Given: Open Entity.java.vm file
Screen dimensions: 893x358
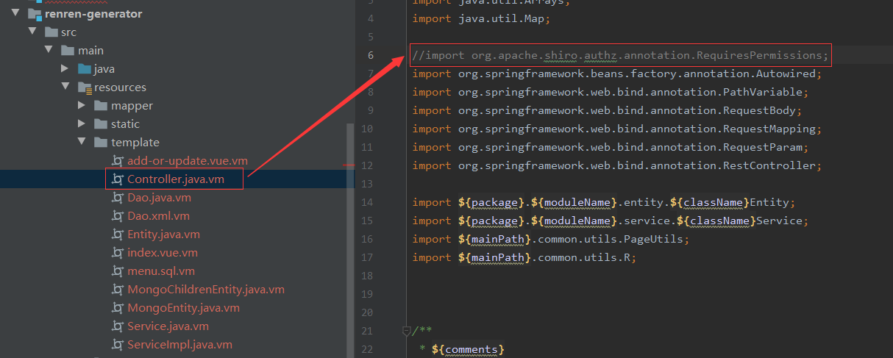Looking at the screenshot, I should 163,235.
